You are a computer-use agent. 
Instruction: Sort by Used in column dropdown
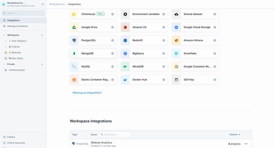(235, 135)
